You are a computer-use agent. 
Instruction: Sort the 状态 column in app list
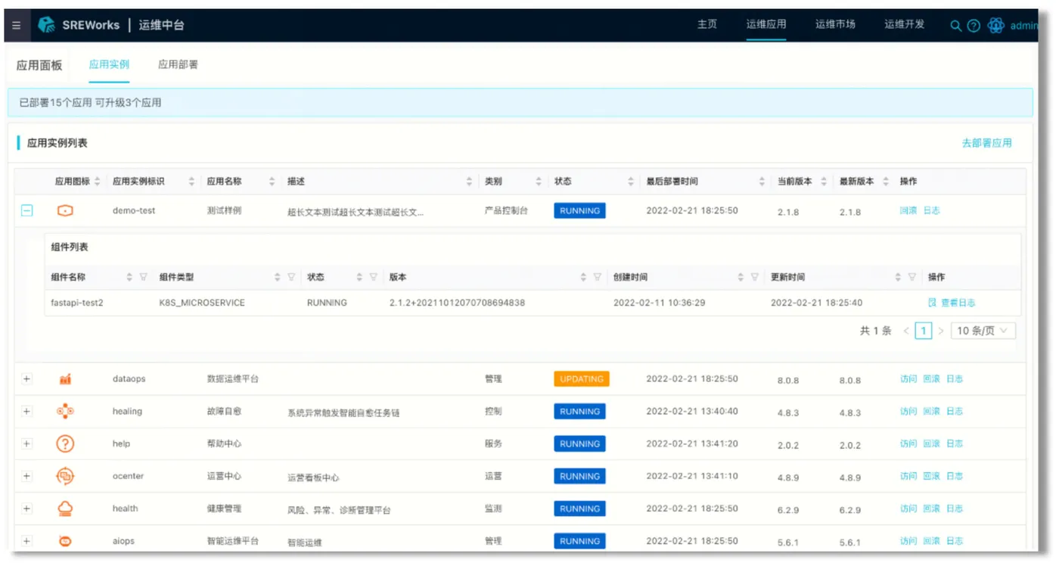click(x=631, y=182)
